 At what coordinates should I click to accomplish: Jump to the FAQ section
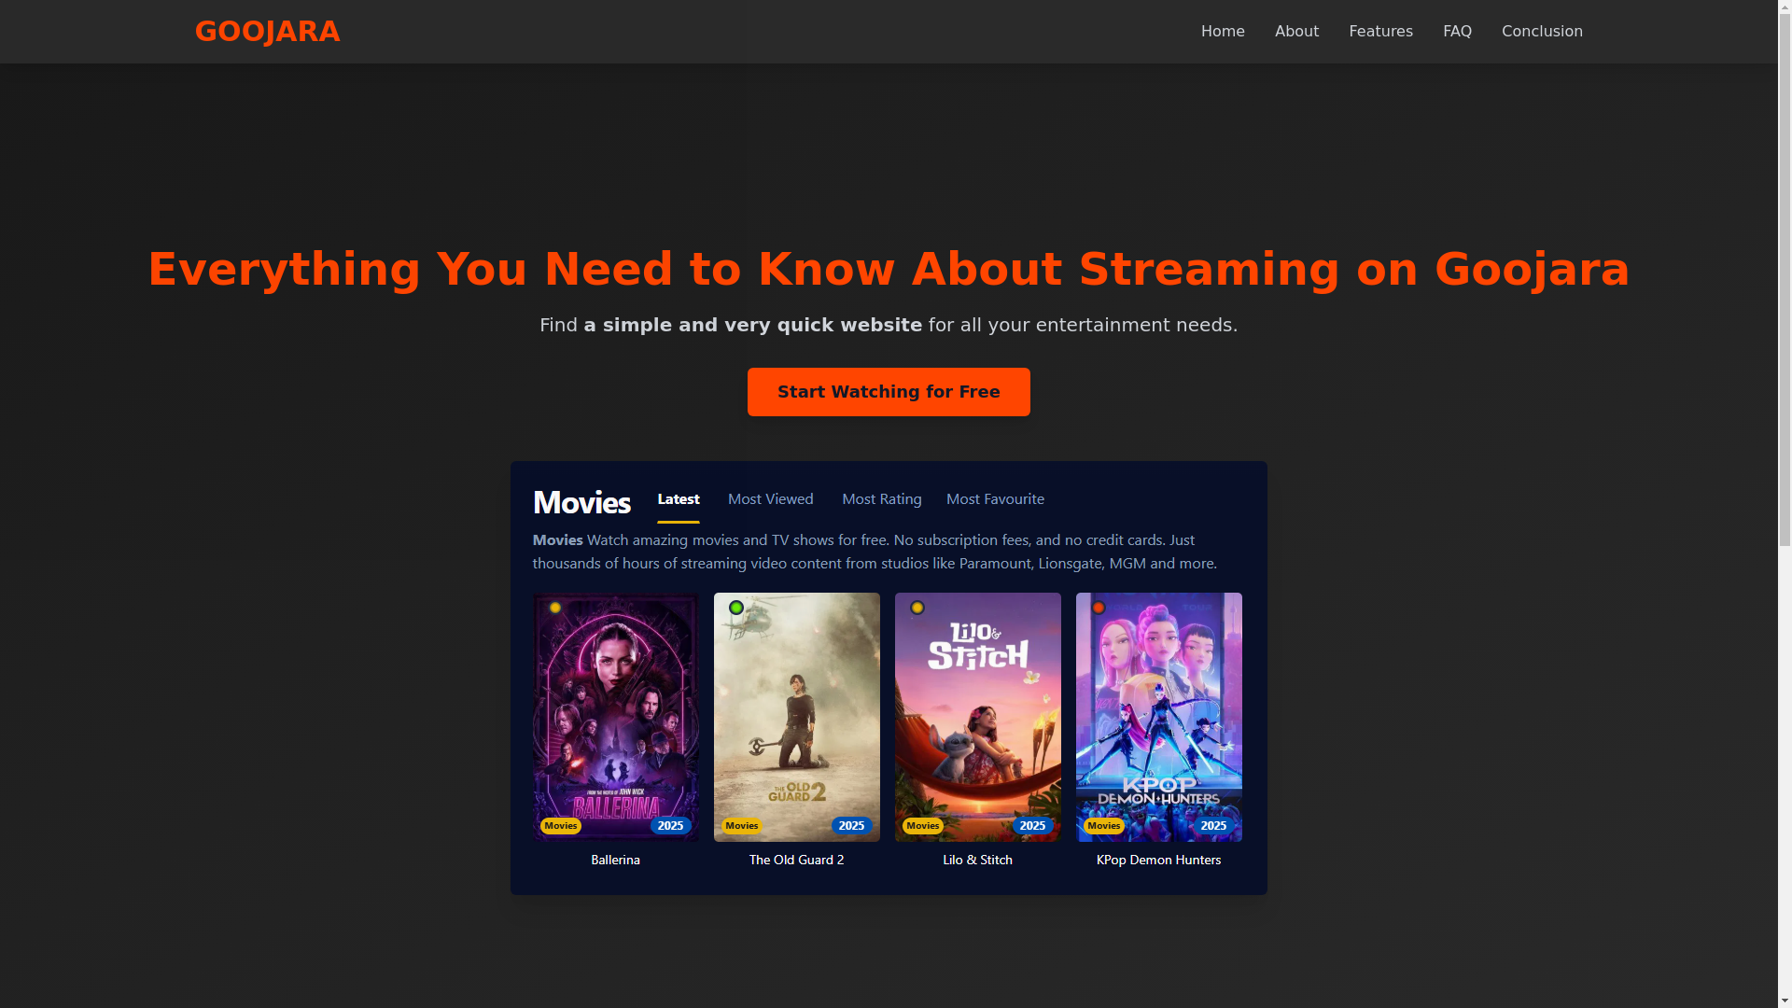point(1457,32)
